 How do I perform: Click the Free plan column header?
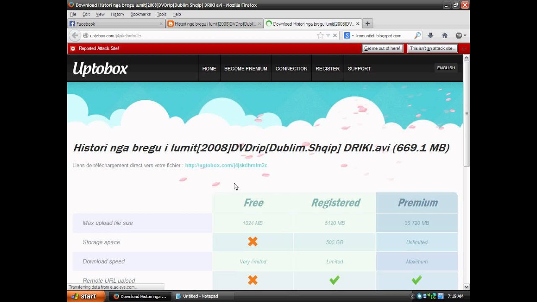[253, 203]
